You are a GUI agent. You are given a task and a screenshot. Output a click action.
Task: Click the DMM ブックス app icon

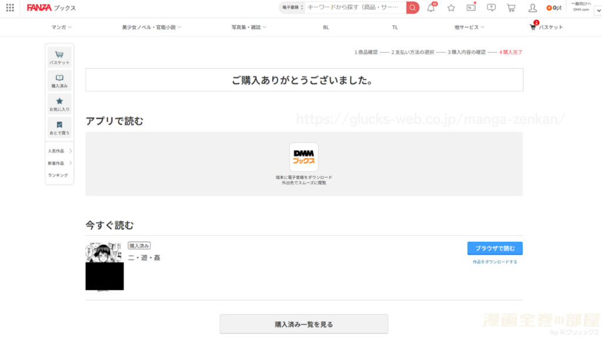(x=304, y=157)
